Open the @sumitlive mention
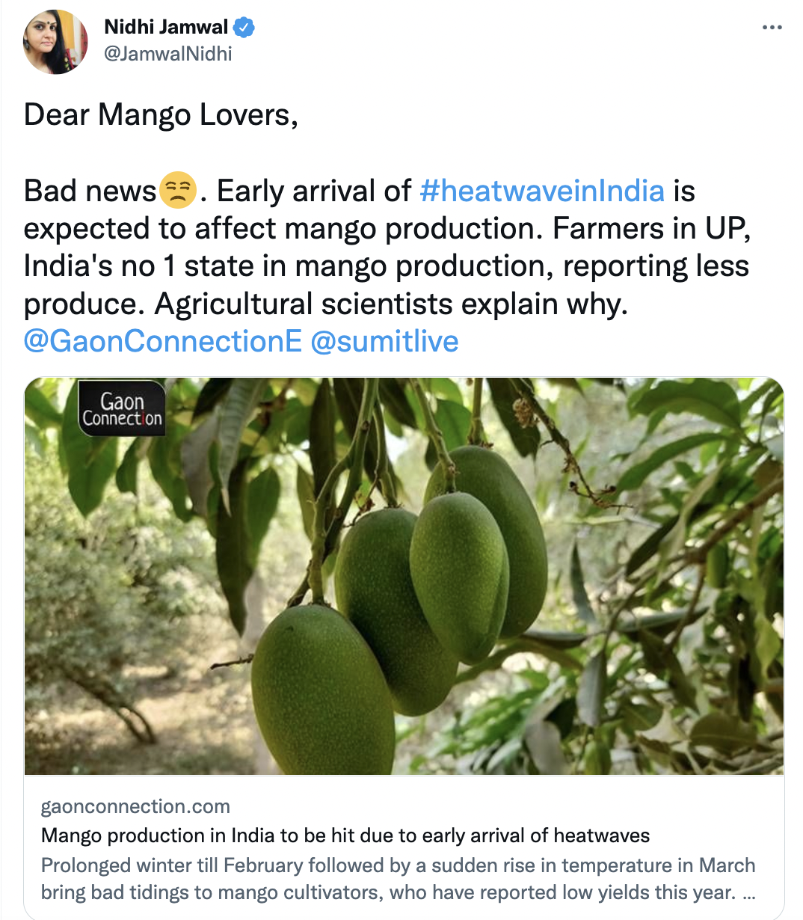 (x=384, y=341)
